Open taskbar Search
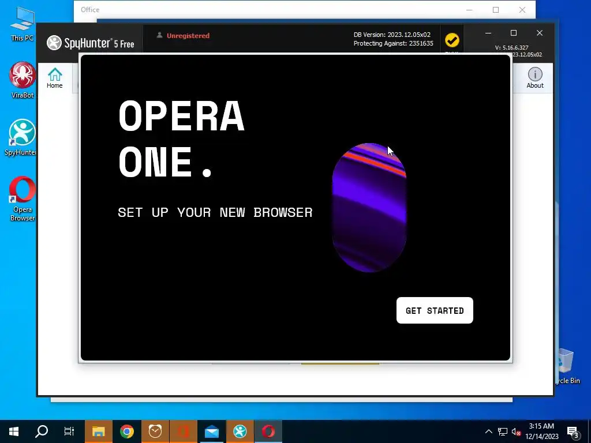591x443 pixels. point(42,431)
